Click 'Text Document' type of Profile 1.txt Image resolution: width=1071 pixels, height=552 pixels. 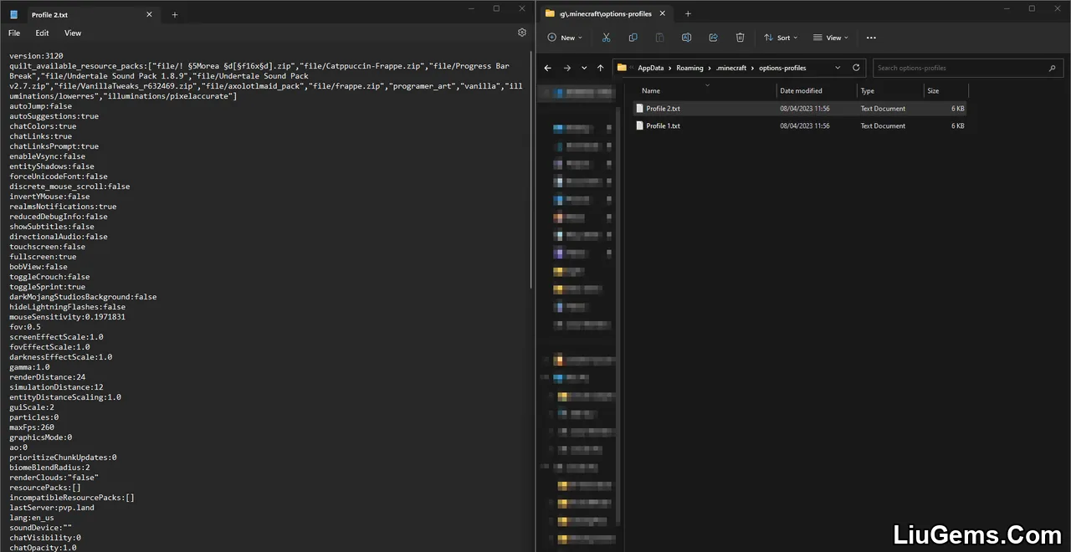883,126
